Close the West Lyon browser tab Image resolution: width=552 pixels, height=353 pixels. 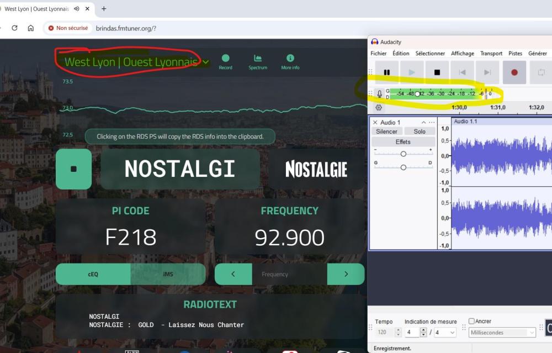point(87,9)
